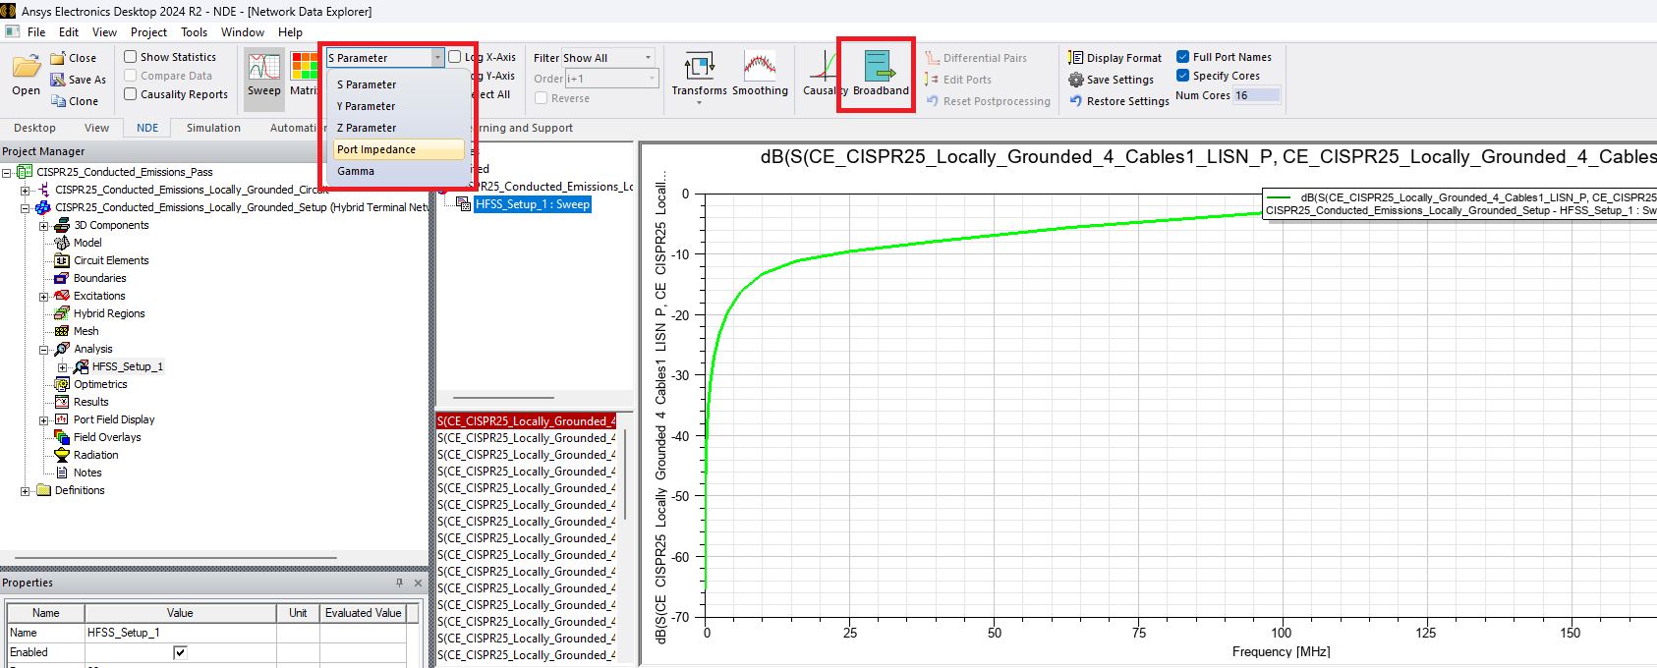Expand the 3D Components tree node

click(43, 226)
